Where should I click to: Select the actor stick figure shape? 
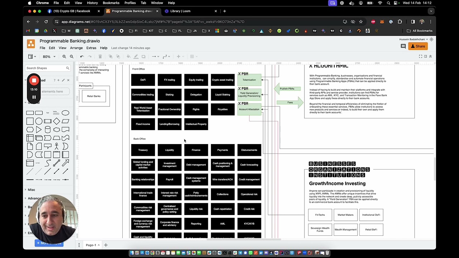point(56,146)
